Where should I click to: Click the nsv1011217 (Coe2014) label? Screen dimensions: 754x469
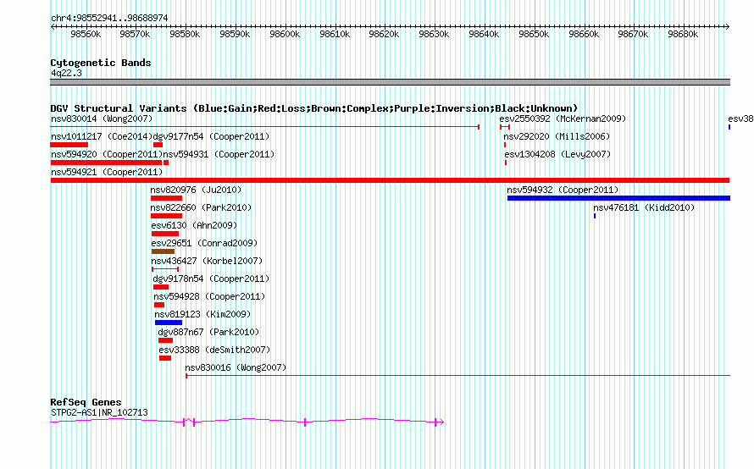click(102, 136)
